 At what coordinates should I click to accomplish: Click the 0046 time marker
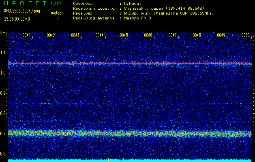tap(148, 35)
